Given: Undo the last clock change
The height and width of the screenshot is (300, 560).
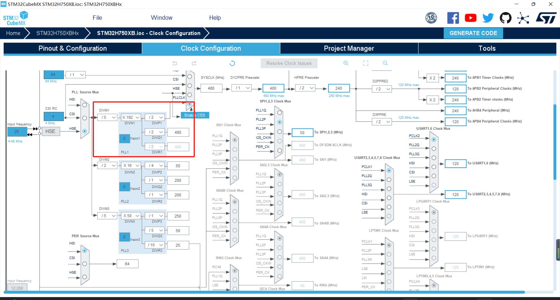Looking at the screenshot, I should [x=175, y=63].
